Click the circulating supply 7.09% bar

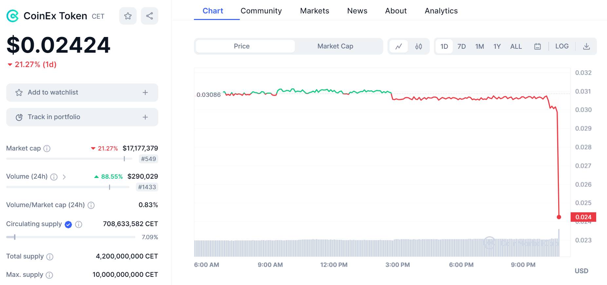71,237
